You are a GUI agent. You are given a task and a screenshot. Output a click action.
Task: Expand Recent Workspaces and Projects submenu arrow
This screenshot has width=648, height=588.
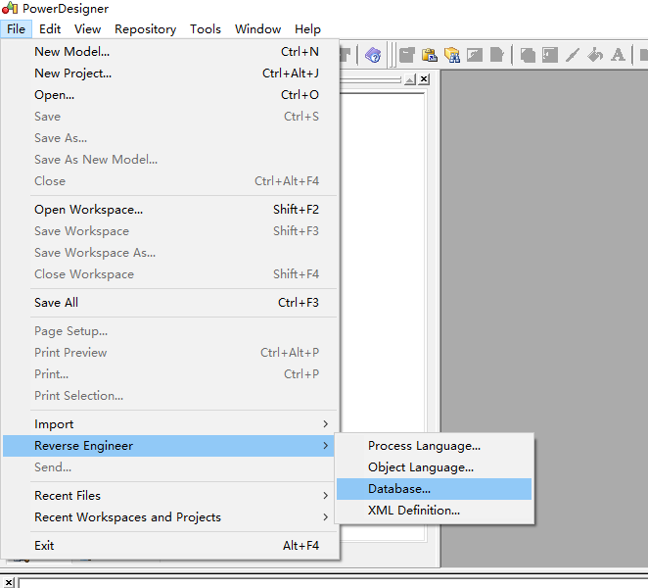pyautogui.click(x=326, y=517)
